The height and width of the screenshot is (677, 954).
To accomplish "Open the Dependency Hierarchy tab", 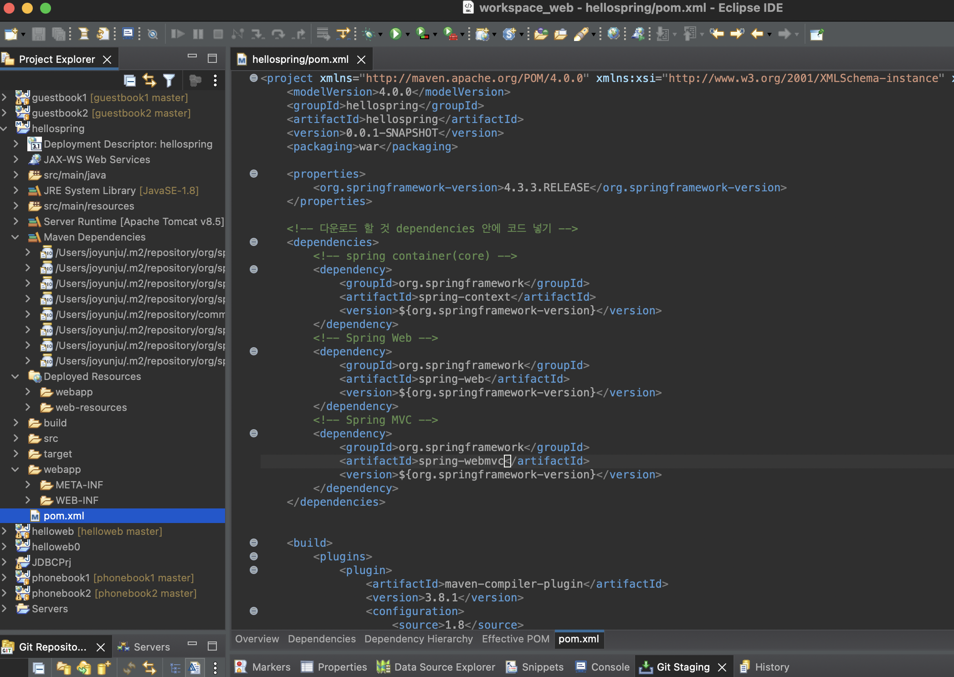I will (x=418, y=639).
